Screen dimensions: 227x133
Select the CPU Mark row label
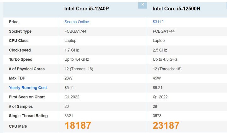point(18,126)
